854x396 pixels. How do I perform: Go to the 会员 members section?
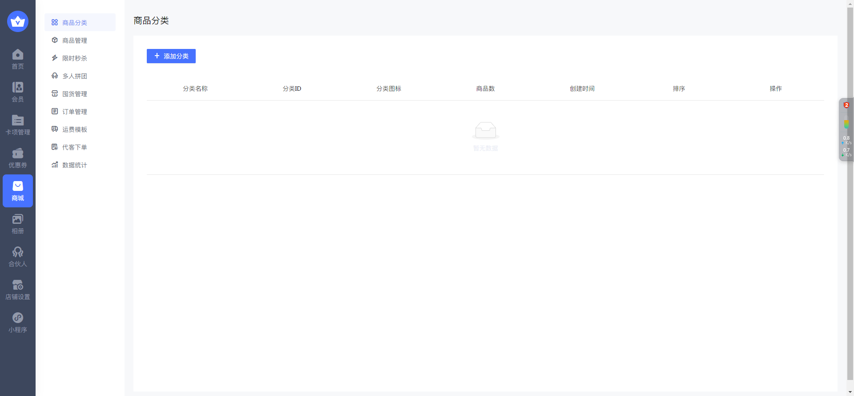(x=18, y=92)
